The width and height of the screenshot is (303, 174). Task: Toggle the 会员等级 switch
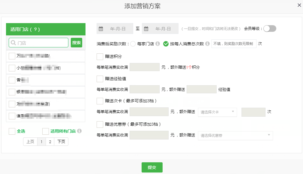coord(269,28)
